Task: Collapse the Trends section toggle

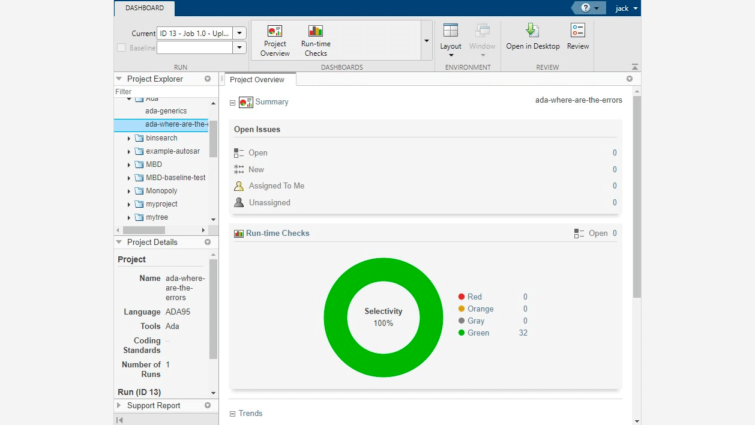Action: coord(233,414)
